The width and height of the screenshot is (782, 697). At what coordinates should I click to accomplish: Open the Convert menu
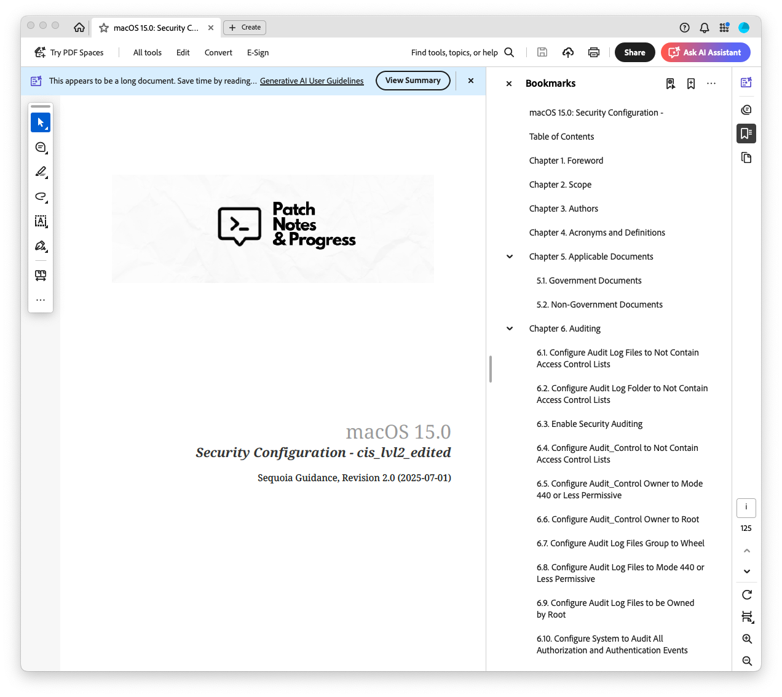[218, 52]
